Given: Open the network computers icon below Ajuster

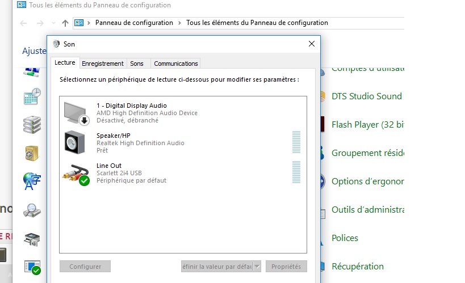Looking at the screenshot, I should (x=32, y=72).
